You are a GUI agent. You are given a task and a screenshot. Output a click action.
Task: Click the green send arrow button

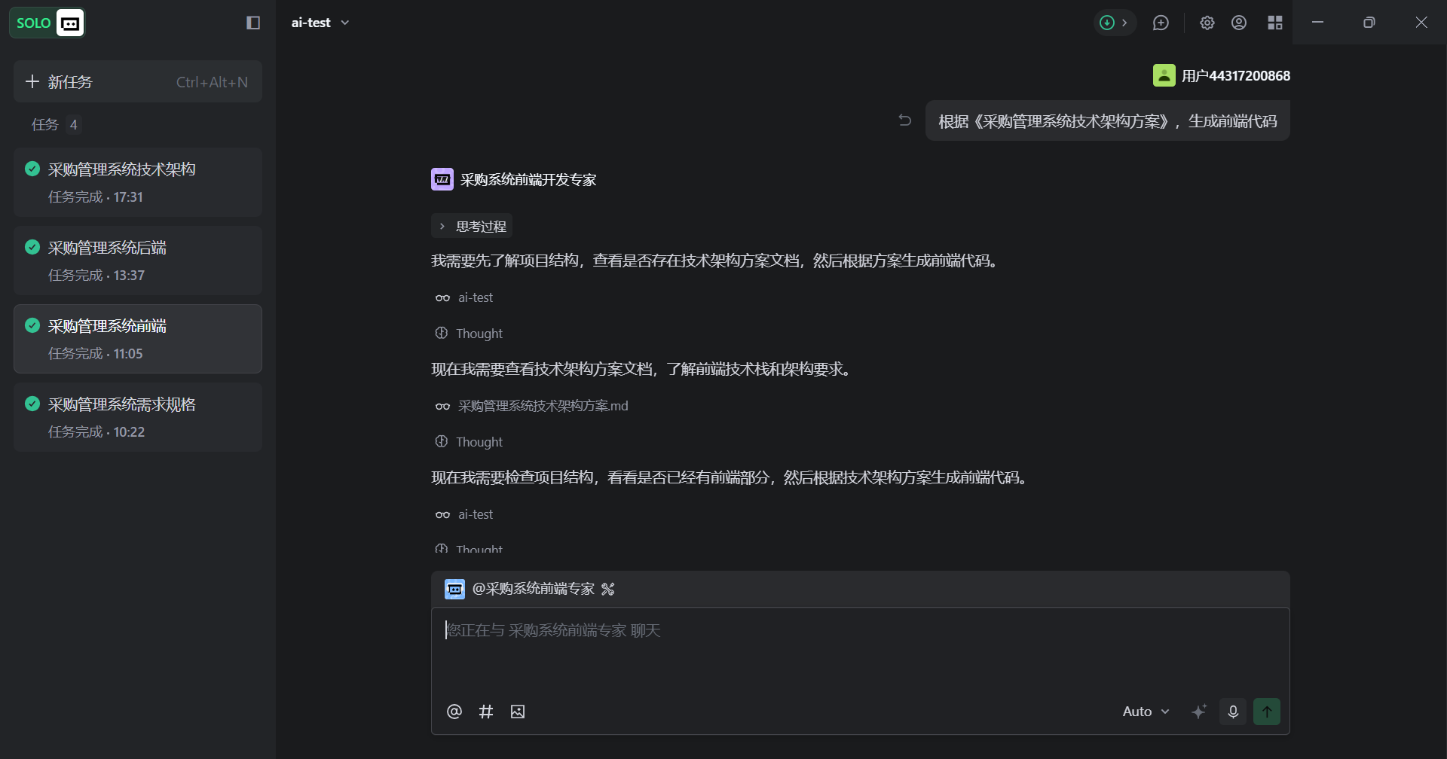(x=1267, y=712)
